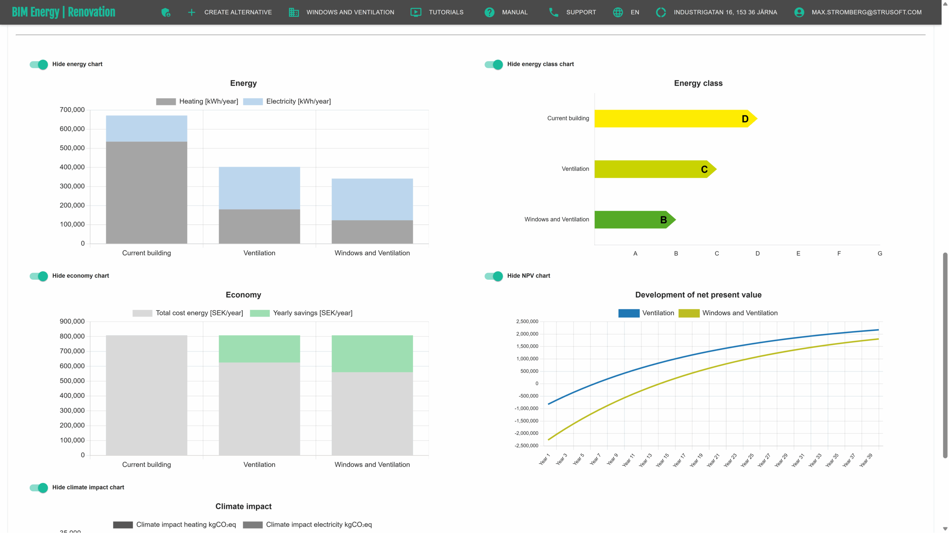949x533 pixels.
Task: Click the building grid icon in toolbar
Action: click(294, 12)
